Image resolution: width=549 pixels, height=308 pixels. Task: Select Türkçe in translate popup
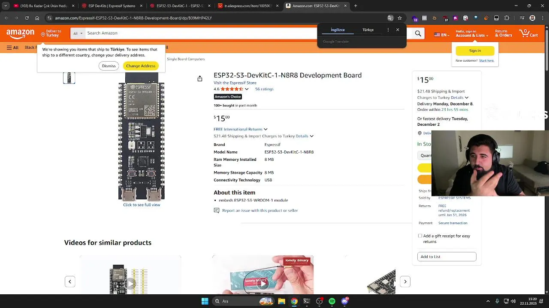coord(368,30)
